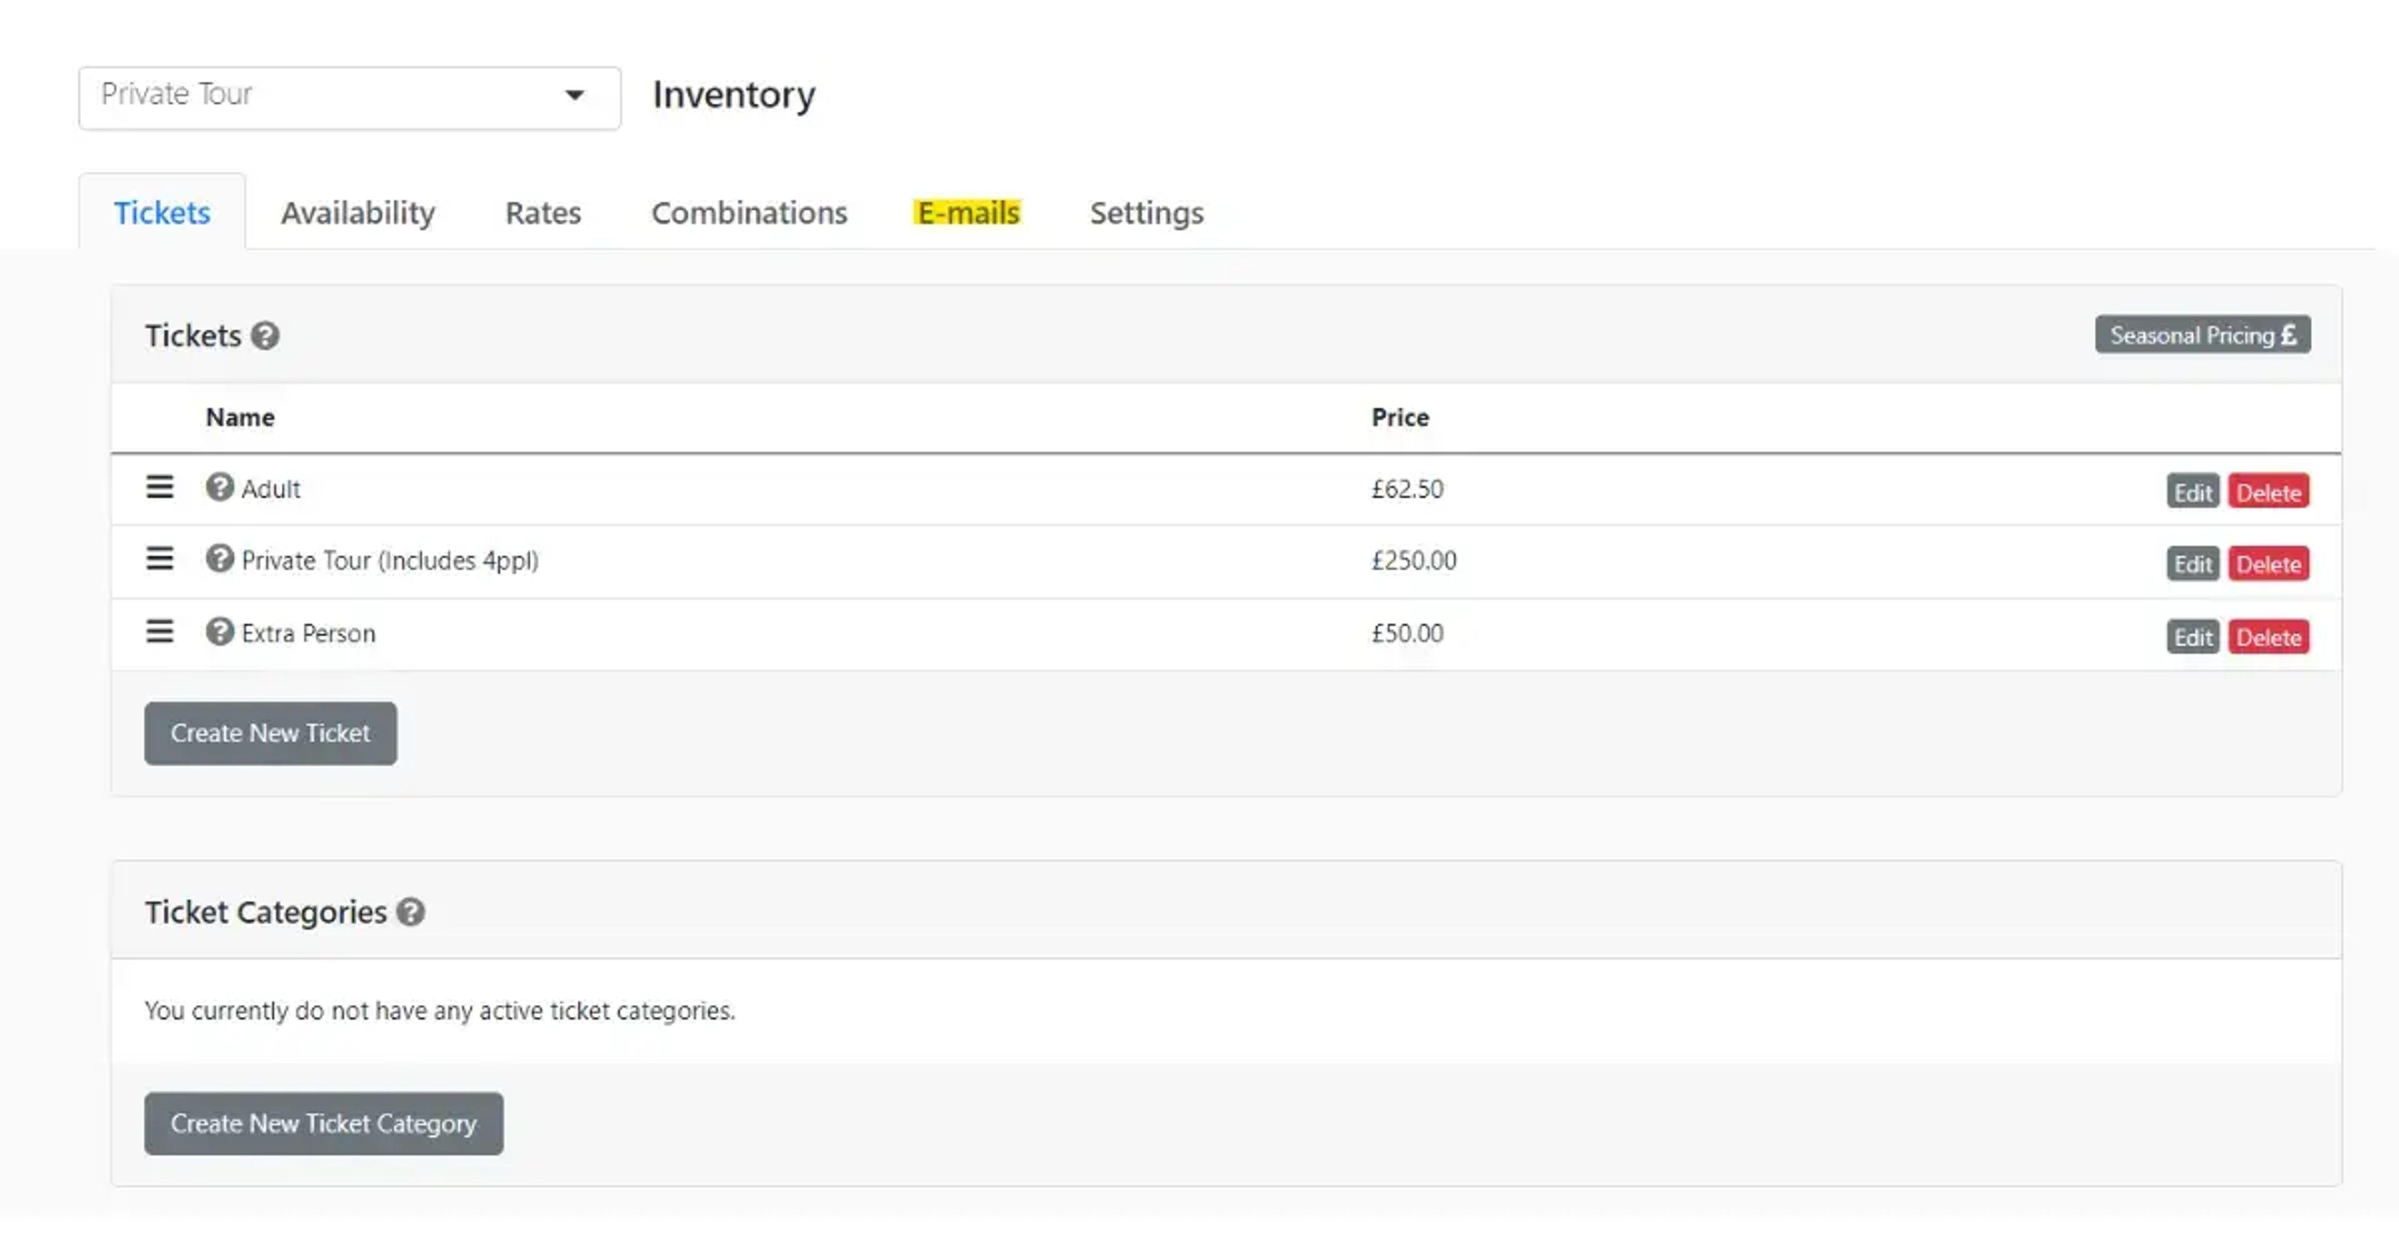Go to the Rates tab
2399x1259 pixels.
pyautogui.click(x=543, y=212)
